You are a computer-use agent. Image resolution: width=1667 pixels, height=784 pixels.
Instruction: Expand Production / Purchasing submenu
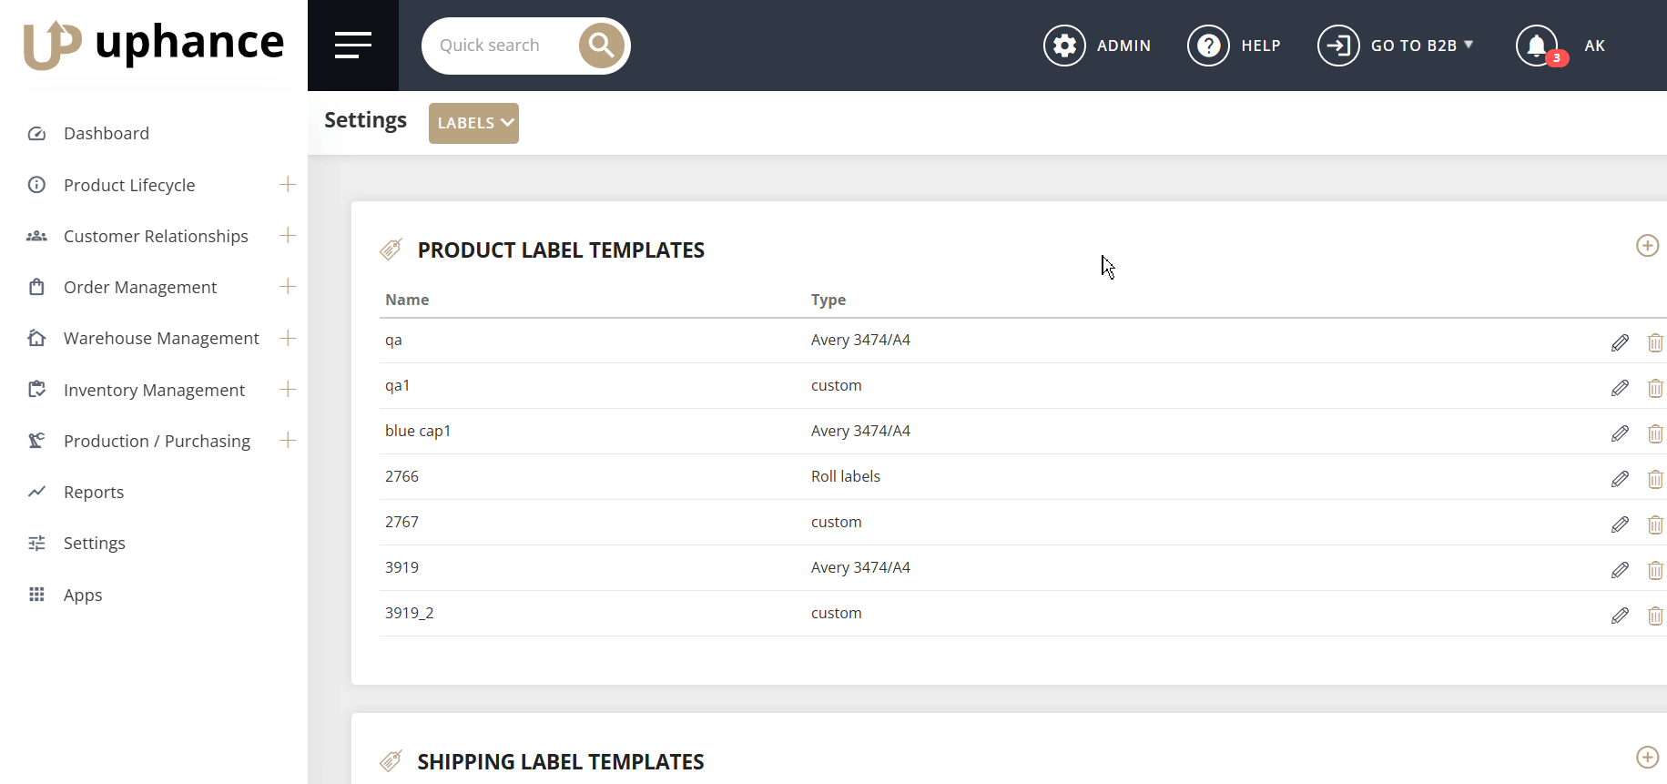(x=288, y=441)
